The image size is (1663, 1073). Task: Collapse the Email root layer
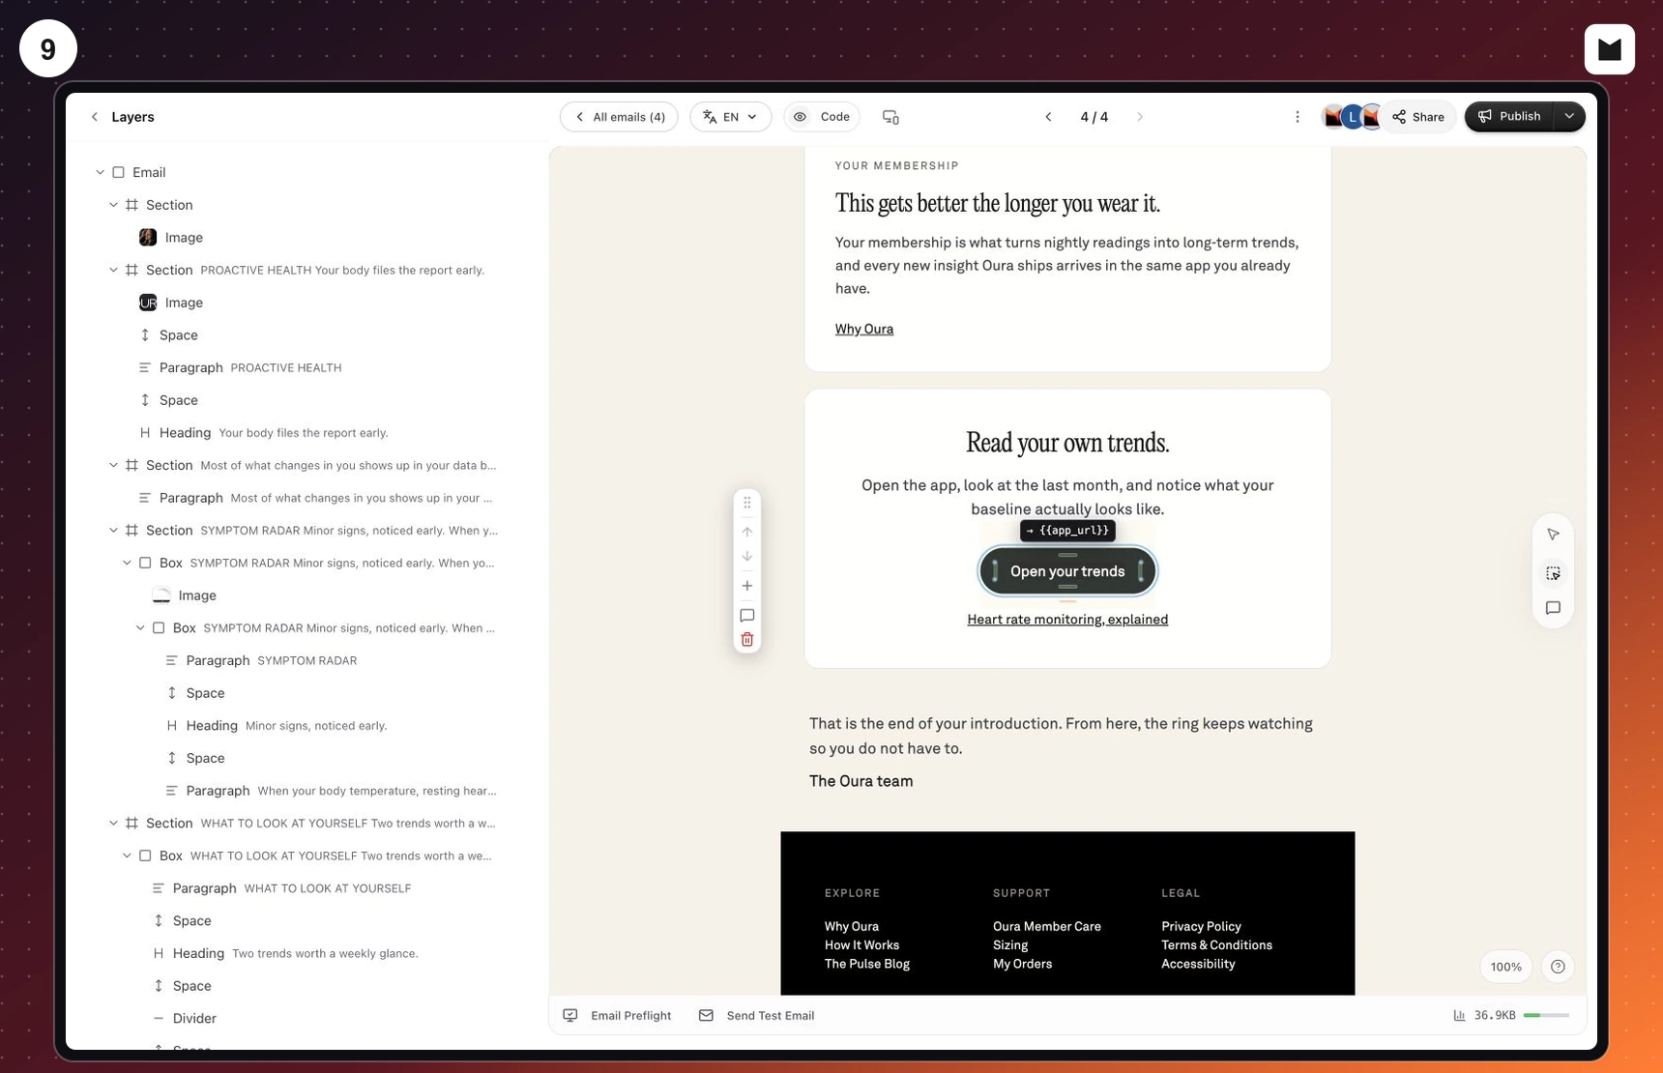point(100,172)
